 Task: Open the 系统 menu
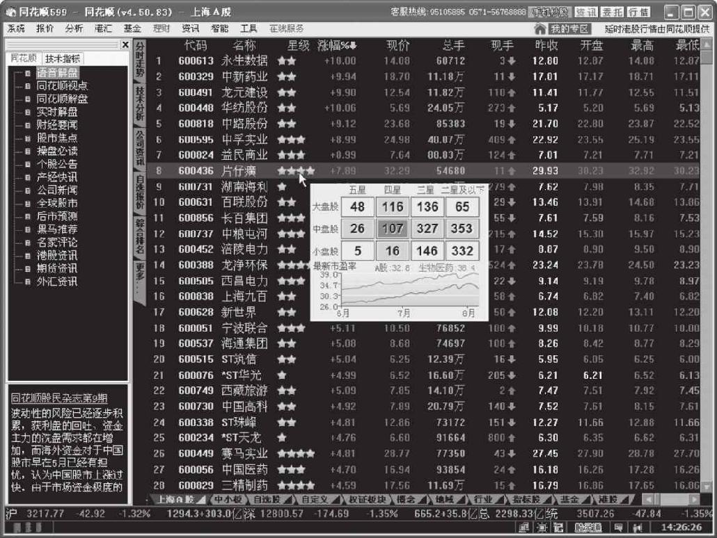pyautogui.click(x=16, y=28)
